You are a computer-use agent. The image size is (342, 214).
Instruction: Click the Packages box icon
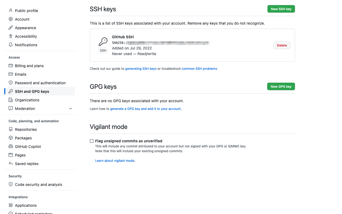pos(11,138)
